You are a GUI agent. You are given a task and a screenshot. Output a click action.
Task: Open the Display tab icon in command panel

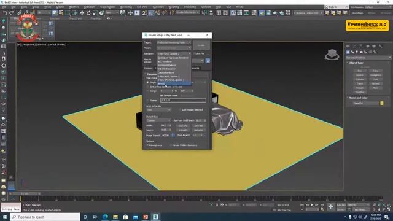pos(374,46)
